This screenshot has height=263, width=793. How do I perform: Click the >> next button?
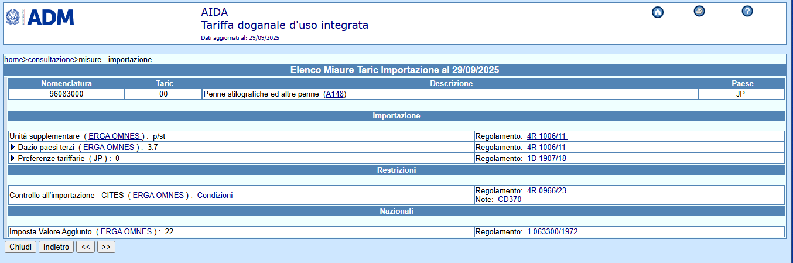(x=106, y=247)
